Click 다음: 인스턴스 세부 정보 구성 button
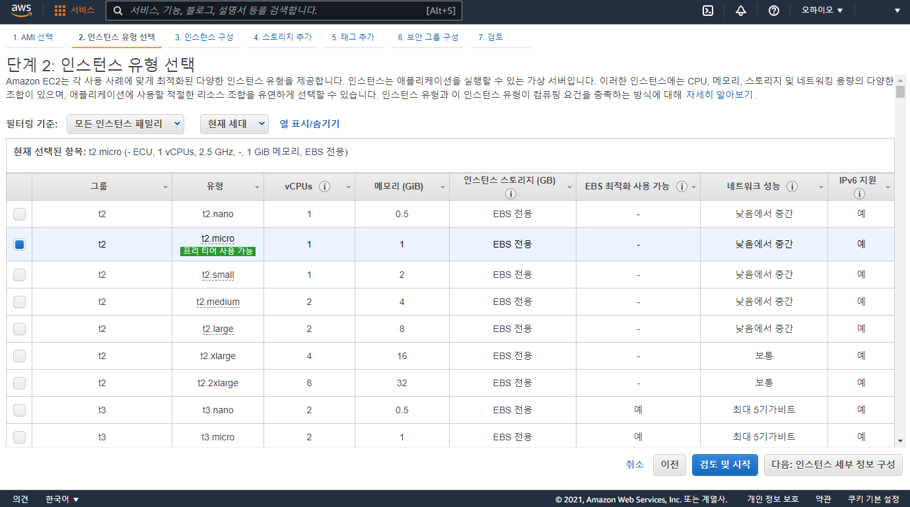Image resolution: width=910 pixels, height=507 pixels. click(x=833, y=465)
